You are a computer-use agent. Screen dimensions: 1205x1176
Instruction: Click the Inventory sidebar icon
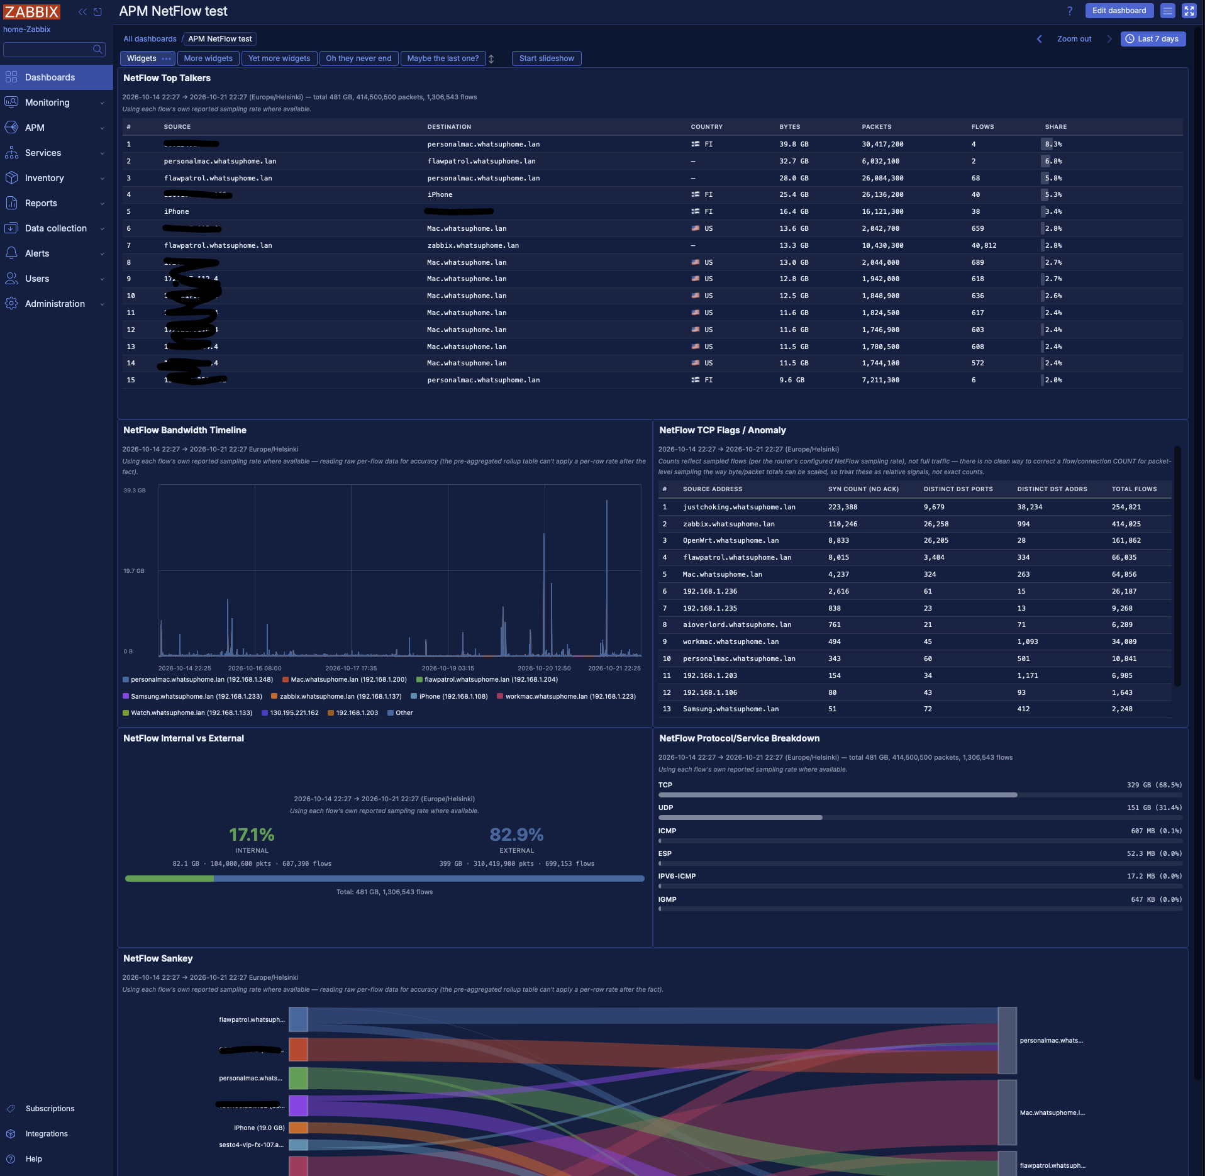pyautogui.click(x=11, y=177)
